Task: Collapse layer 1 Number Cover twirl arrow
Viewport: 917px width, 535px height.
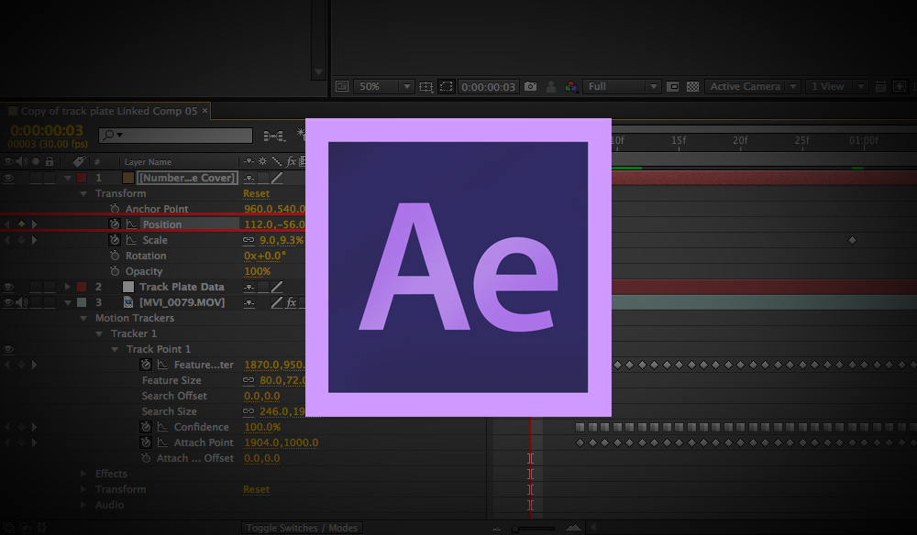Action: (68, 178)
